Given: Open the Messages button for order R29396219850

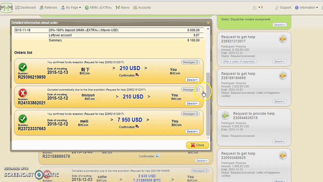Looking at the screenshot, I should (x=190, y=62).
